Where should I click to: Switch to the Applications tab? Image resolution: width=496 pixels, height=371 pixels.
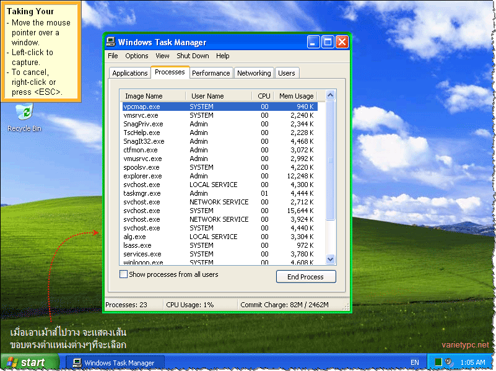pyautogui.click(x=129, y=73)
